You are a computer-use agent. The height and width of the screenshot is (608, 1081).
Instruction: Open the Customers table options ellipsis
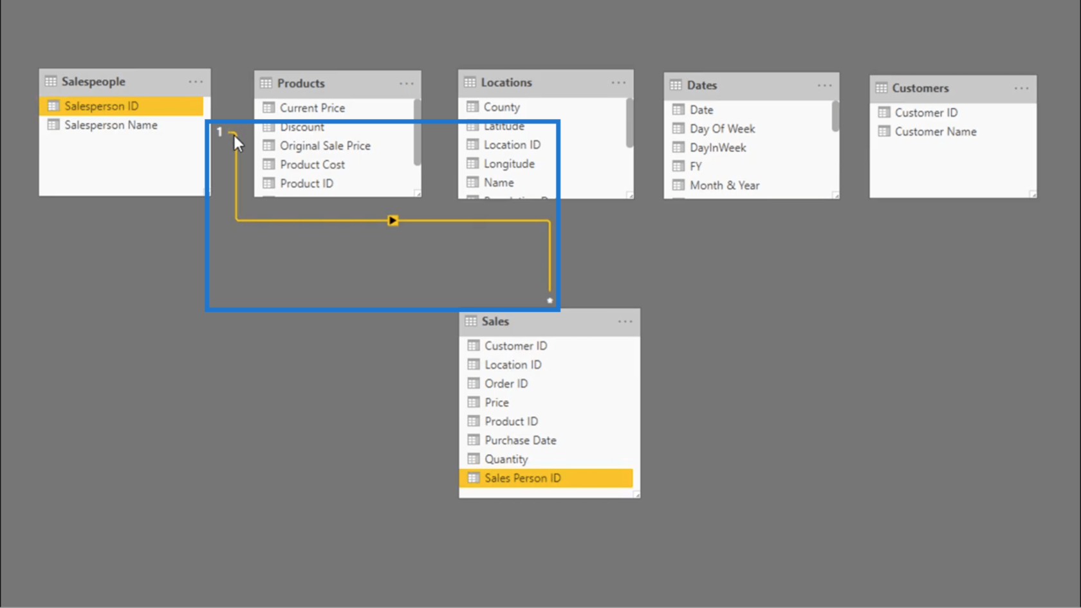1021,88
